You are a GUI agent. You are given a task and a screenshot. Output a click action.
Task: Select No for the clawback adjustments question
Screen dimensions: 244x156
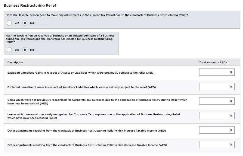25,23
